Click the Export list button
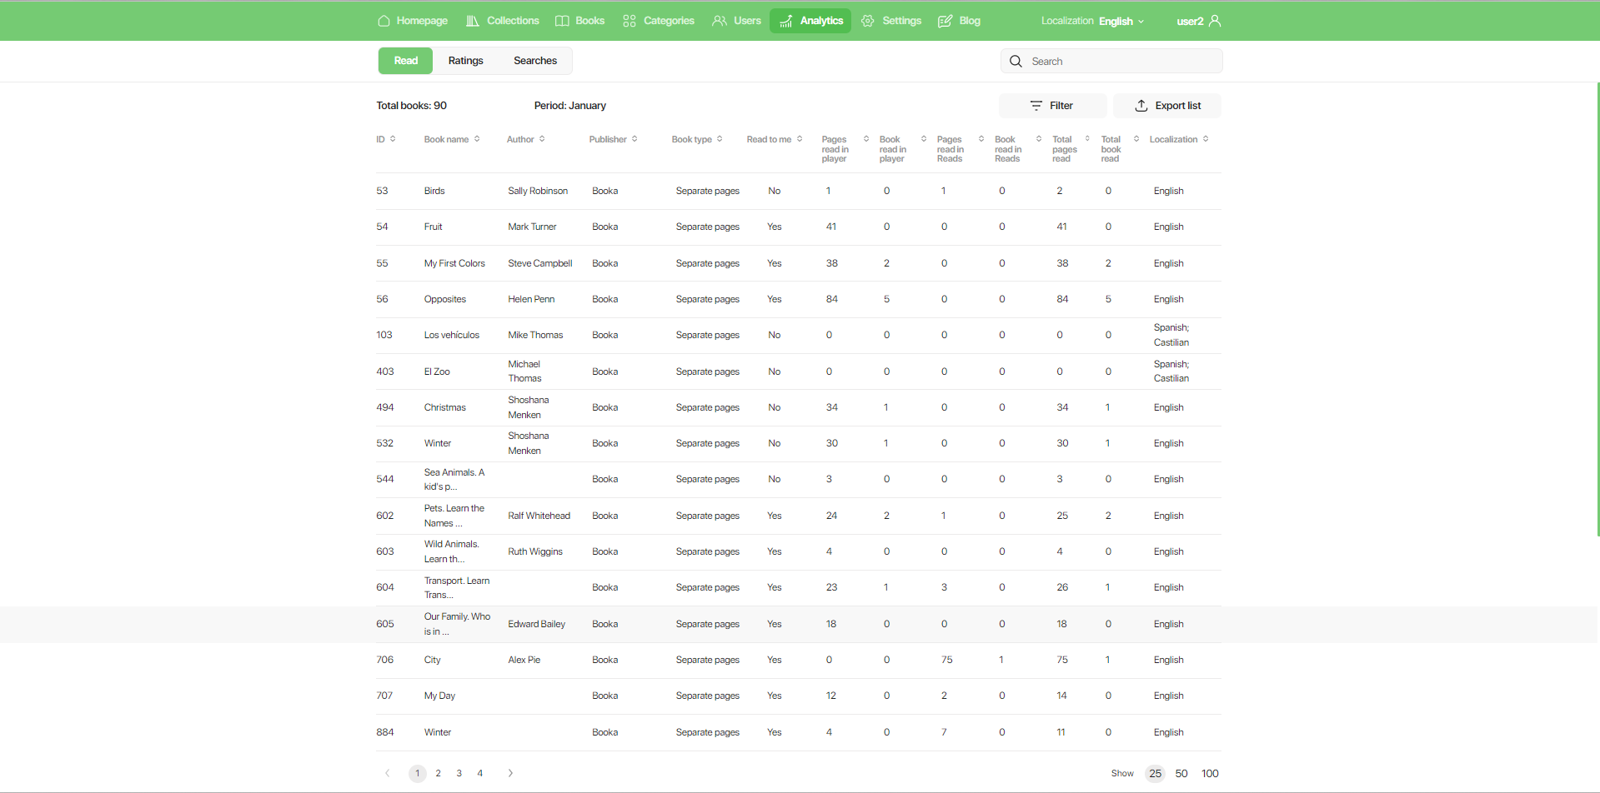 [1167, 106]
